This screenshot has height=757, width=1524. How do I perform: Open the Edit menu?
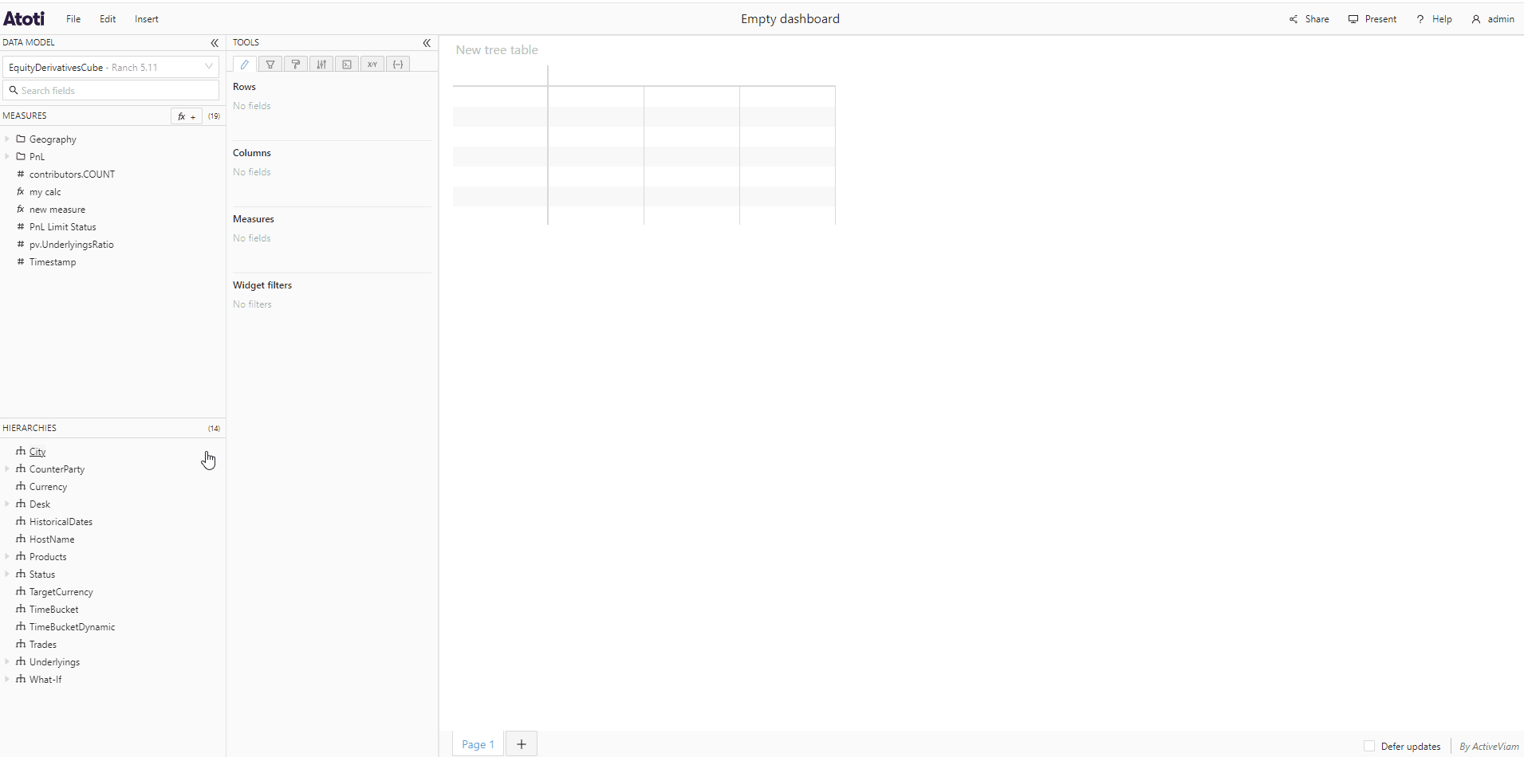pos(108,19)
